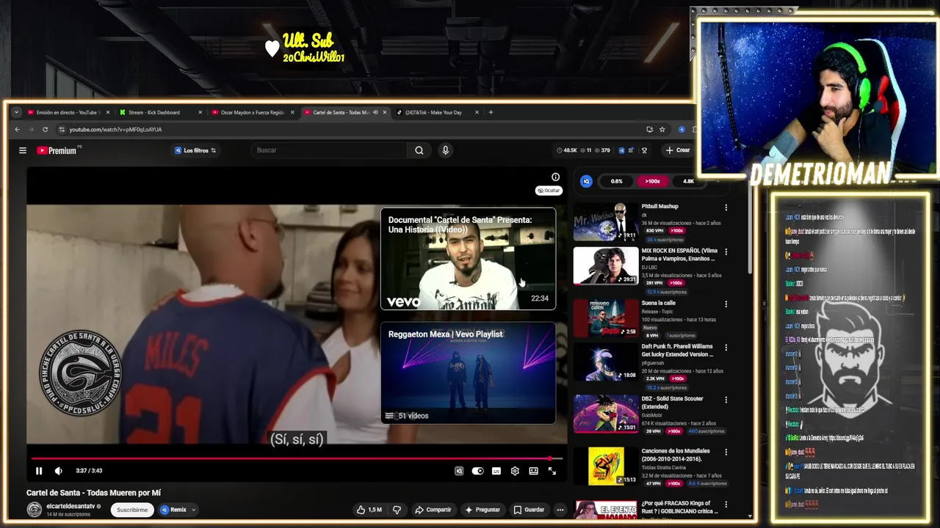
Task: Open the Los filtros selector
Action: (195, 150)
